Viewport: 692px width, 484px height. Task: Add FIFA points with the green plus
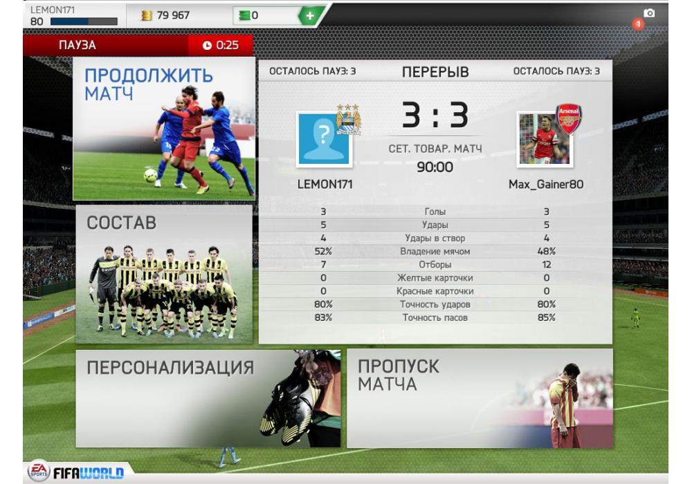[x=310, y=16]
